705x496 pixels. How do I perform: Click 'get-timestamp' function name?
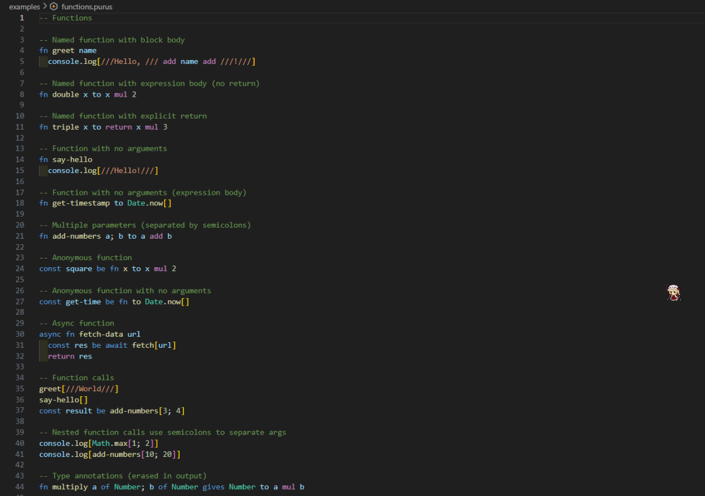81,203
